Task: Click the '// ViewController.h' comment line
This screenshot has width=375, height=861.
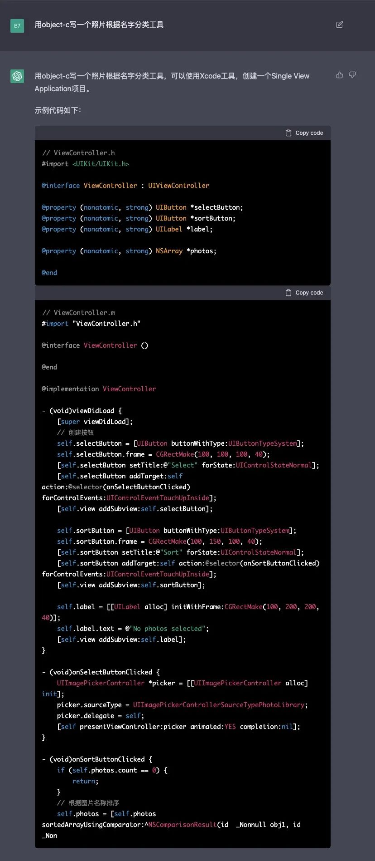Action: tap(78, 153)
